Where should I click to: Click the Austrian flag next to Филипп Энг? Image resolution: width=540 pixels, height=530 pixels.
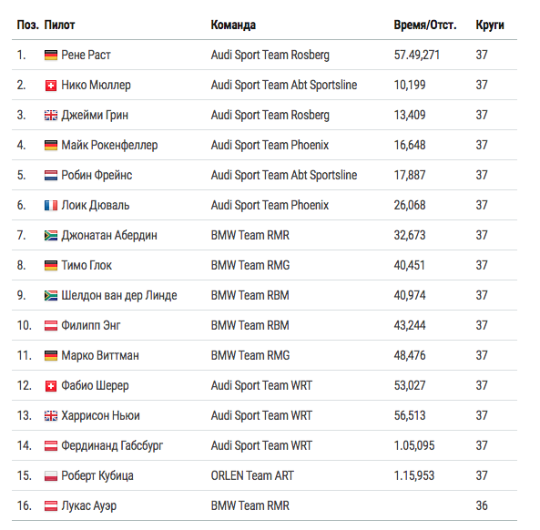tap(51, 326)
